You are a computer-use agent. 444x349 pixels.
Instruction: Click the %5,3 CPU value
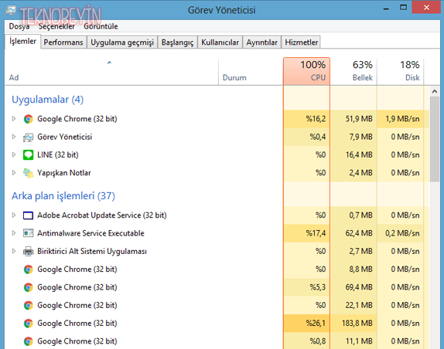(317, 287)
